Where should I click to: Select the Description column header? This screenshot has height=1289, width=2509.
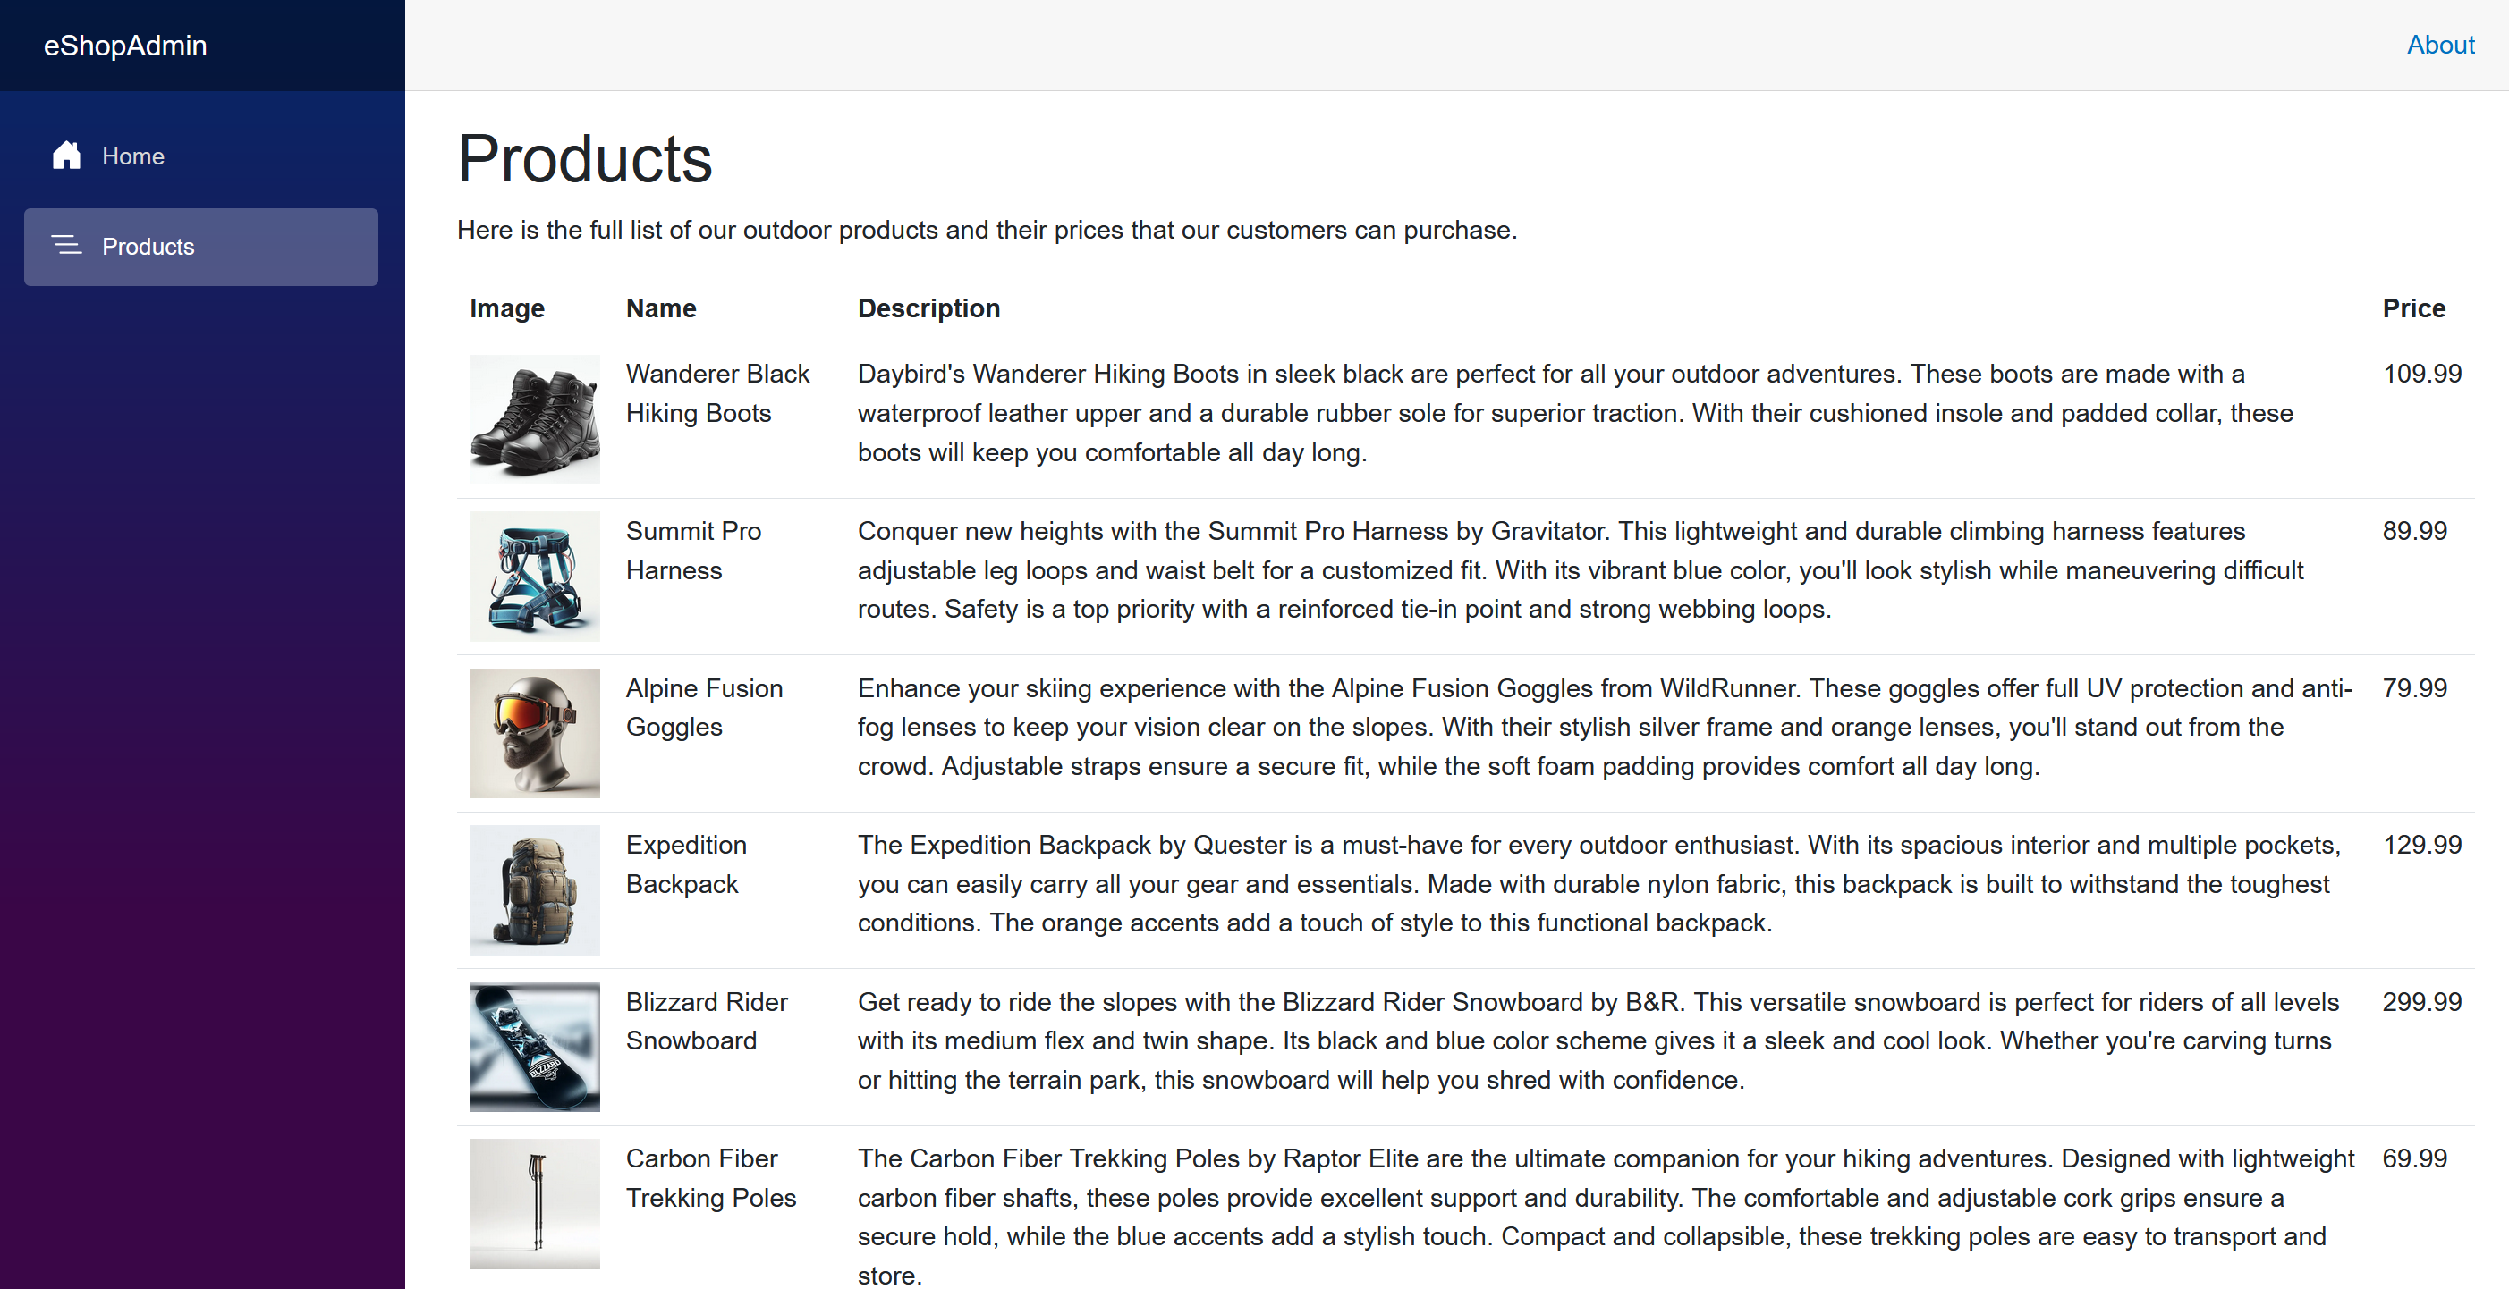928,308
